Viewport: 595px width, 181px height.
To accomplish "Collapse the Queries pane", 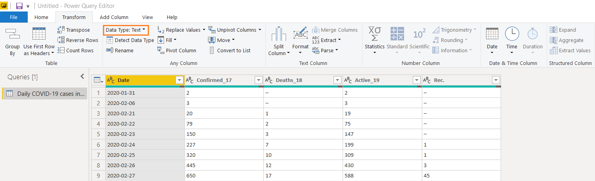I will (82, 77).
